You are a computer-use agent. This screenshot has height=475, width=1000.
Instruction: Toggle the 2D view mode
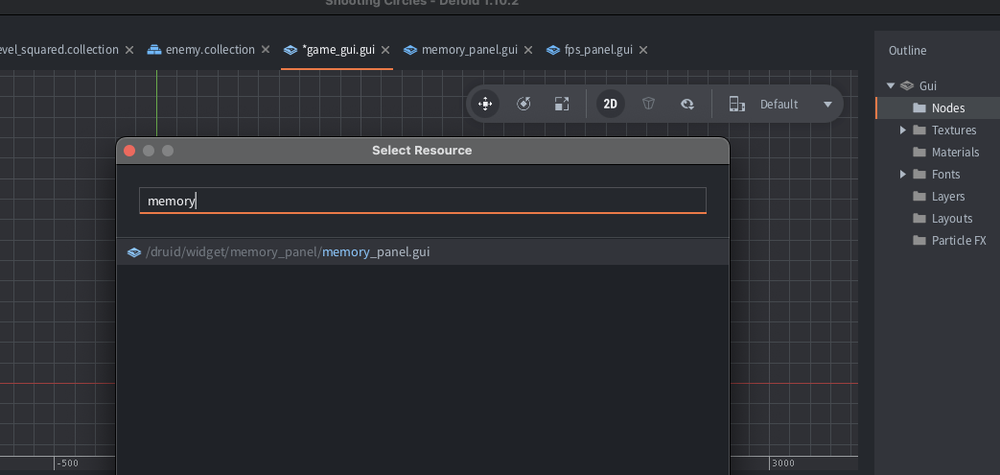click(610, 104)
